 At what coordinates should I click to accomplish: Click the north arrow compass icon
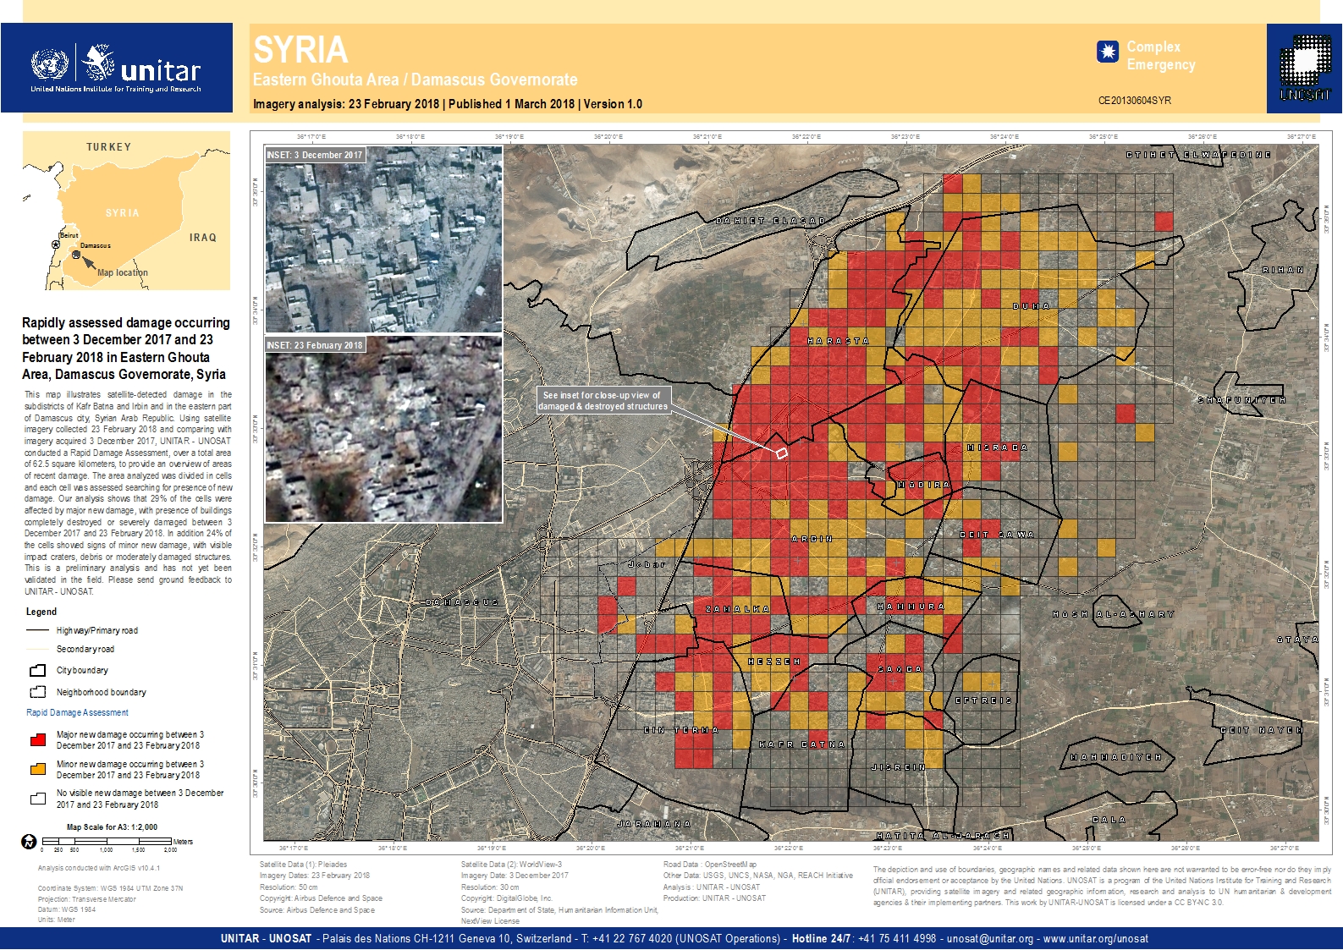point(29,842)
